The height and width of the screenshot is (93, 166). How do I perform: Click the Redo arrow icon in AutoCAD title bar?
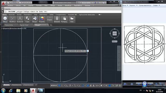coord(27,3)
